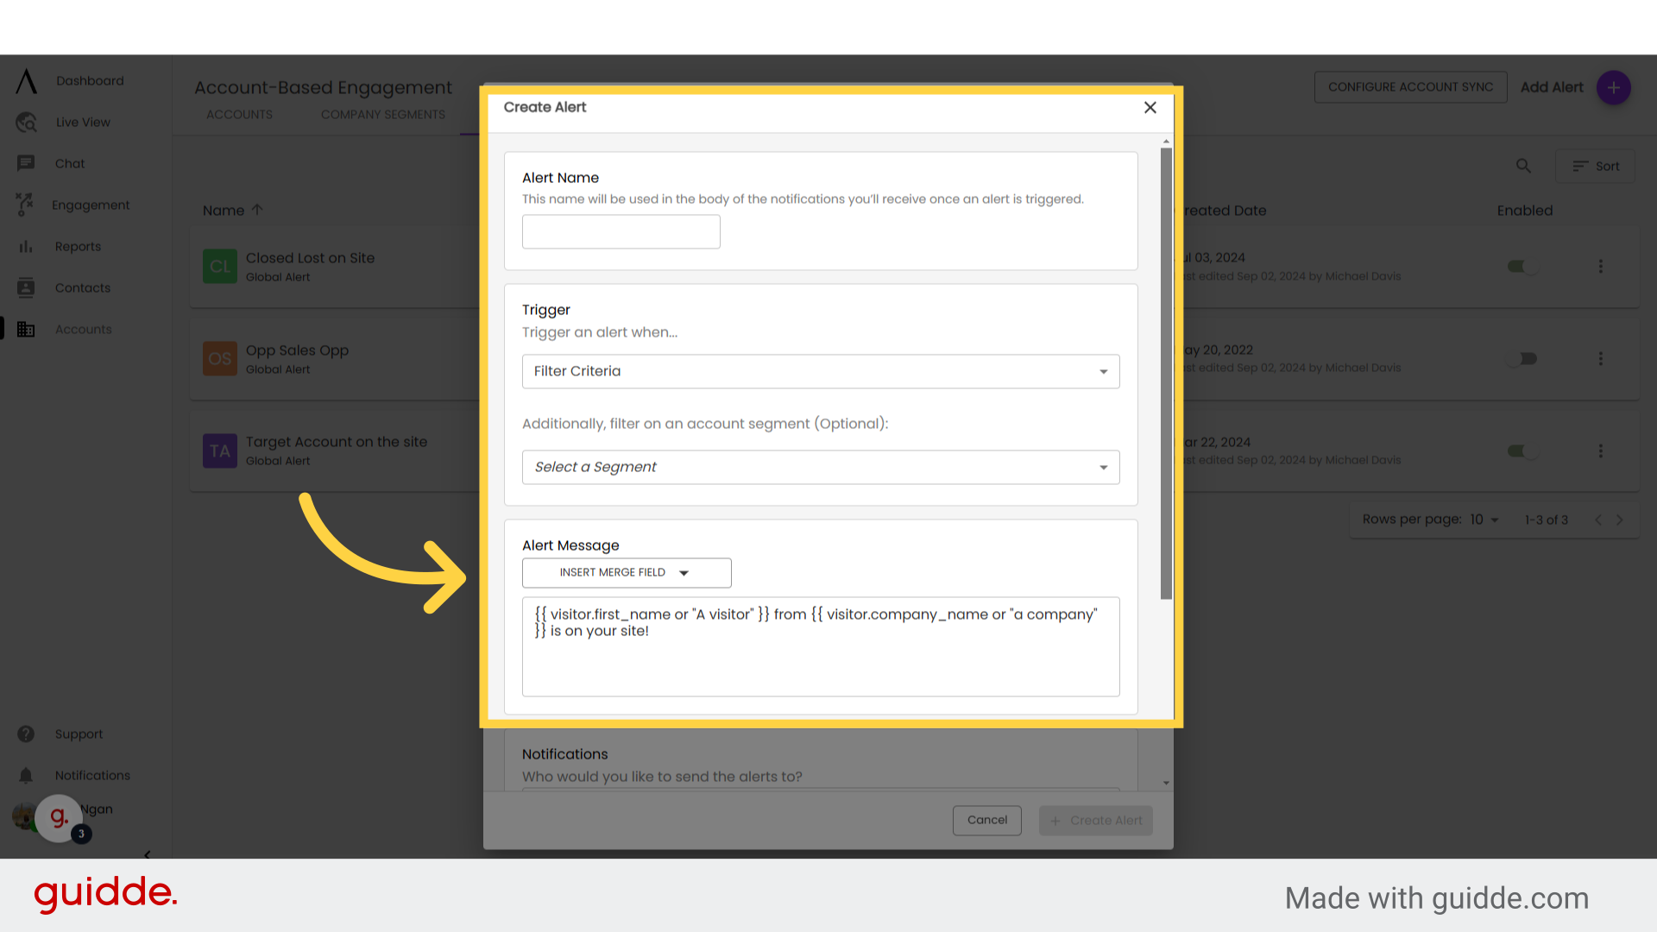Click the Add Alert label

click(x=1551, y=87)
